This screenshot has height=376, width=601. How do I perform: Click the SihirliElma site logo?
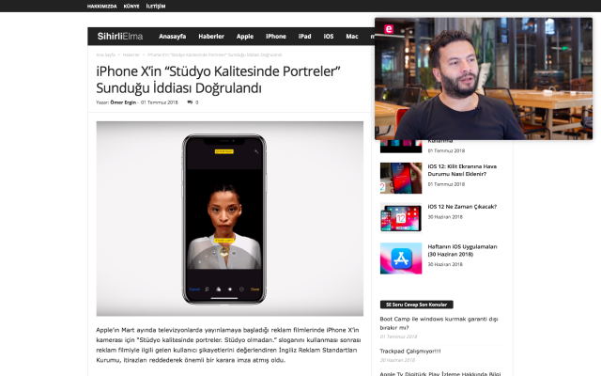(x=120, y=36)
